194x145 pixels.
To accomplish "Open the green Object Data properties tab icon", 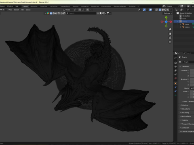I will pyautogui.click(x=175, y=95).
